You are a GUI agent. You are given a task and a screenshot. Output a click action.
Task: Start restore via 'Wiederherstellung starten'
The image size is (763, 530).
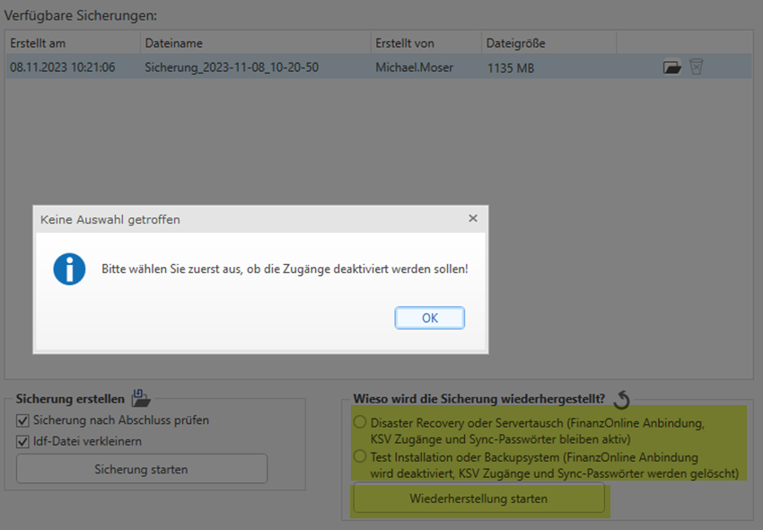(x=478, y=499)
